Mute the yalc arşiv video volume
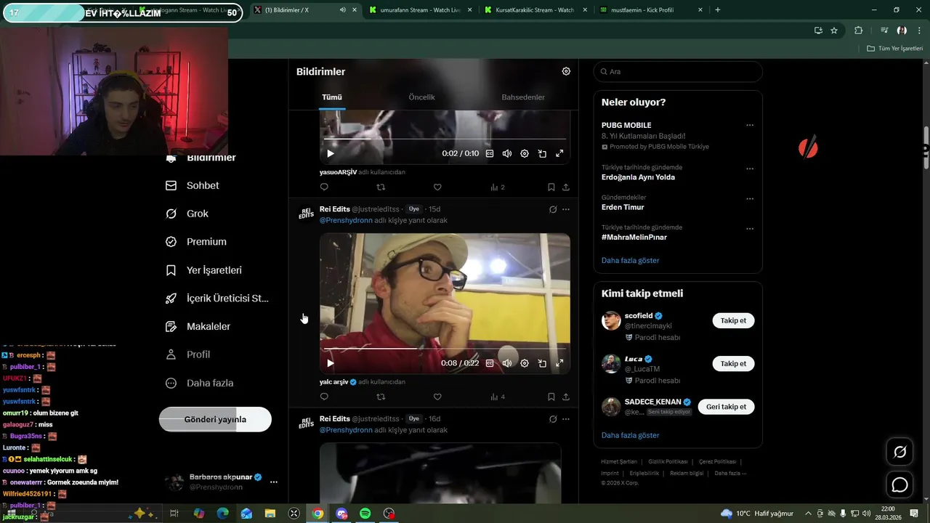The image size is (930, 523). [507, 363]
